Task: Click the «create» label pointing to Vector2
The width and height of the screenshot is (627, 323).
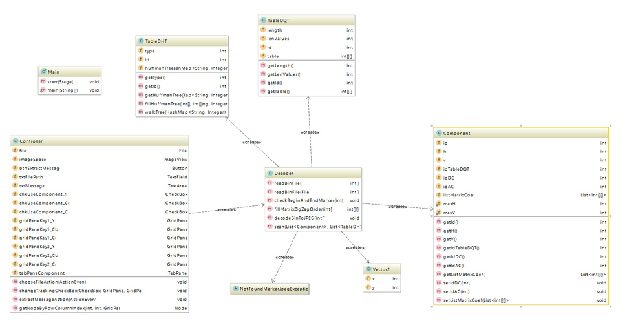Action: 355,248
